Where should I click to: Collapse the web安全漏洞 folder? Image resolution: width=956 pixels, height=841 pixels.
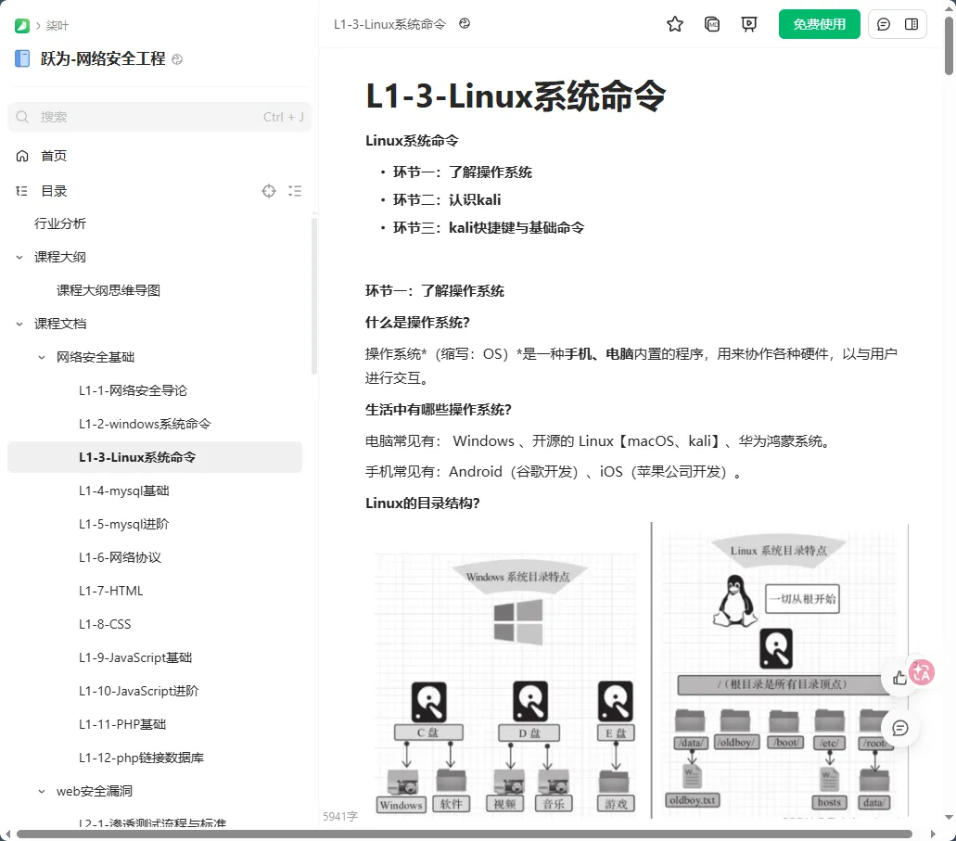click(42, 792)
